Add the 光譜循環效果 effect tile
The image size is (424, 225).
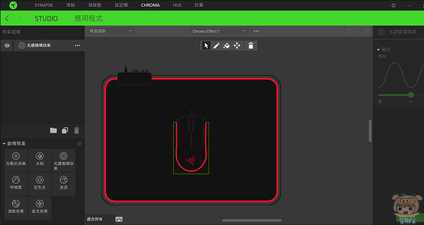[x=64, y=160]
